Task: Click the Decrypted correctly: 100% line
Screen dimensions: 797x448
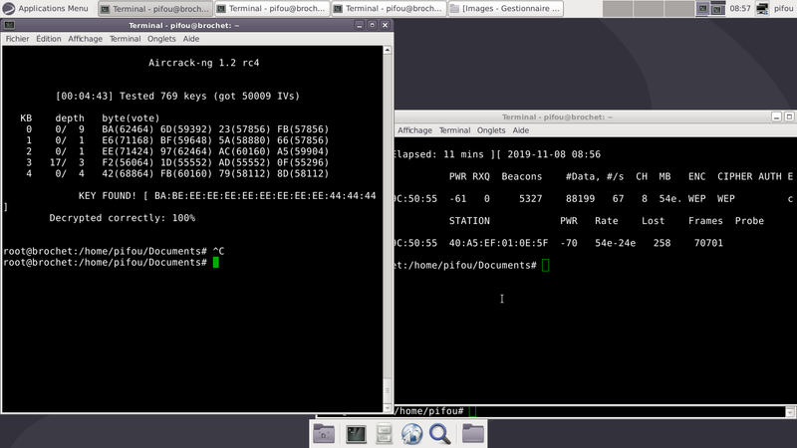Action: [x=122, y=218]
